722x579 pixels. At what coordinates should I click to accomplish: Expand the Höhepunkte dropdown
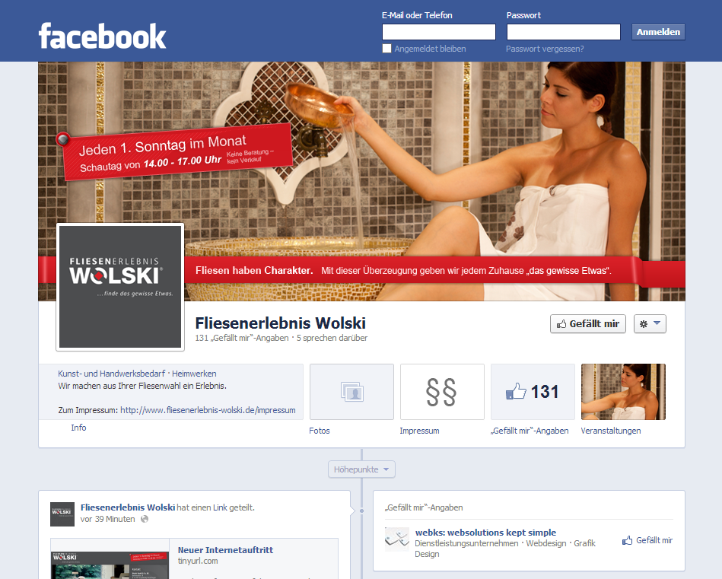361,469
